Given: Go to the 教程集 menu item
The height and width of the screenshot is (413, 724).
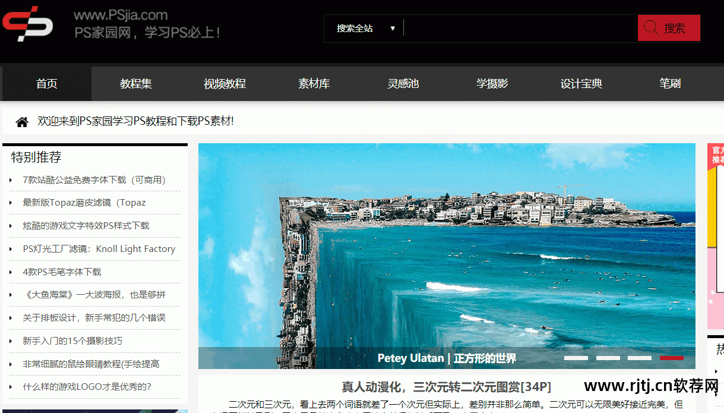Looking at the screenshot, I should (136, 84).
